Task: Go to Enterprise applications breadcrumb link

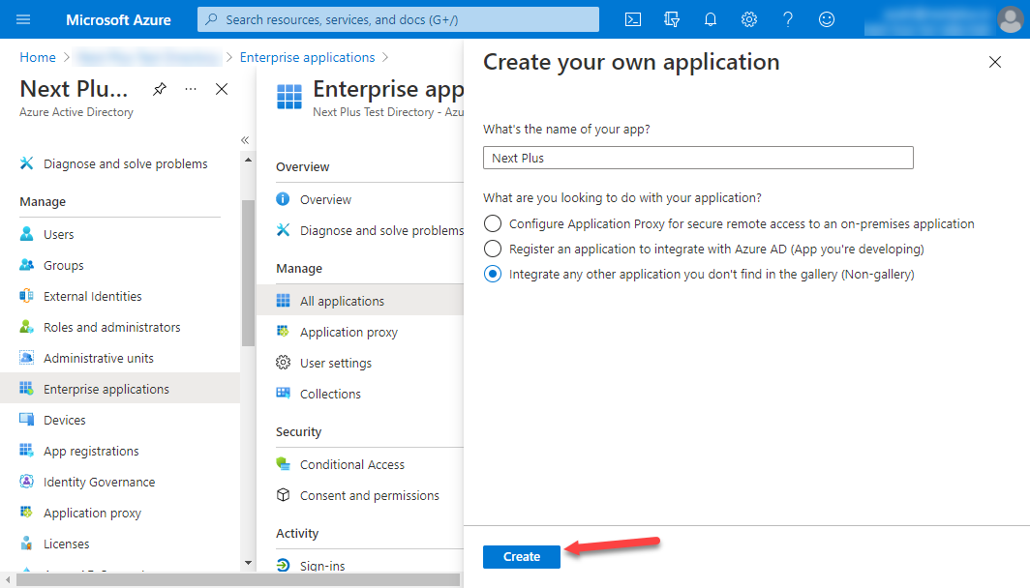Action: click(308, 57)
